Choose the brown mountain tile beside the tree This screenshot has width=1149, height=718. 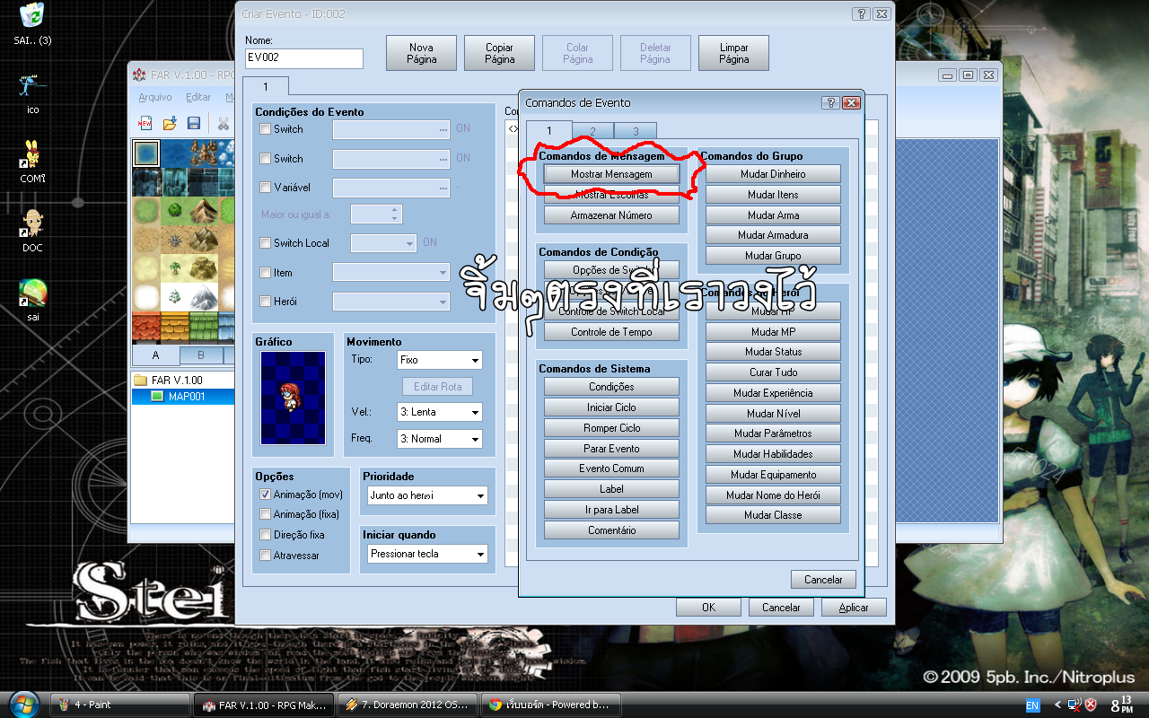tap(204, 211)
